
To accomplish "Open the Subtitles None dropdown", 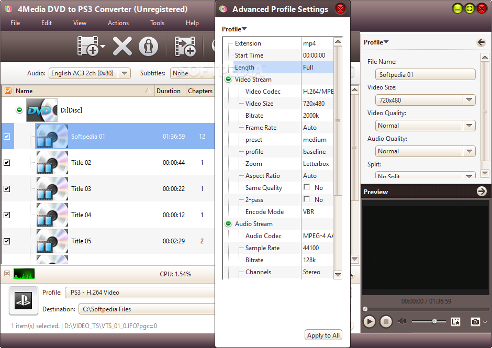I will click(193, 73).
